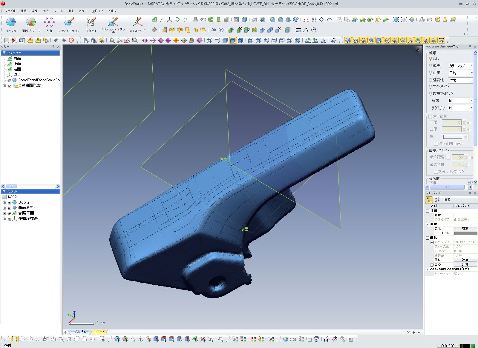Select the 領域グループ tool
Image resolution: width=478 pixels, height=348 pixels.
[31, 24]
